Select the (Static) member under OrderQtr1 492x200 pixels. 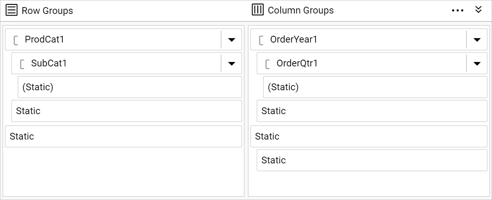[x=375, y=87]
